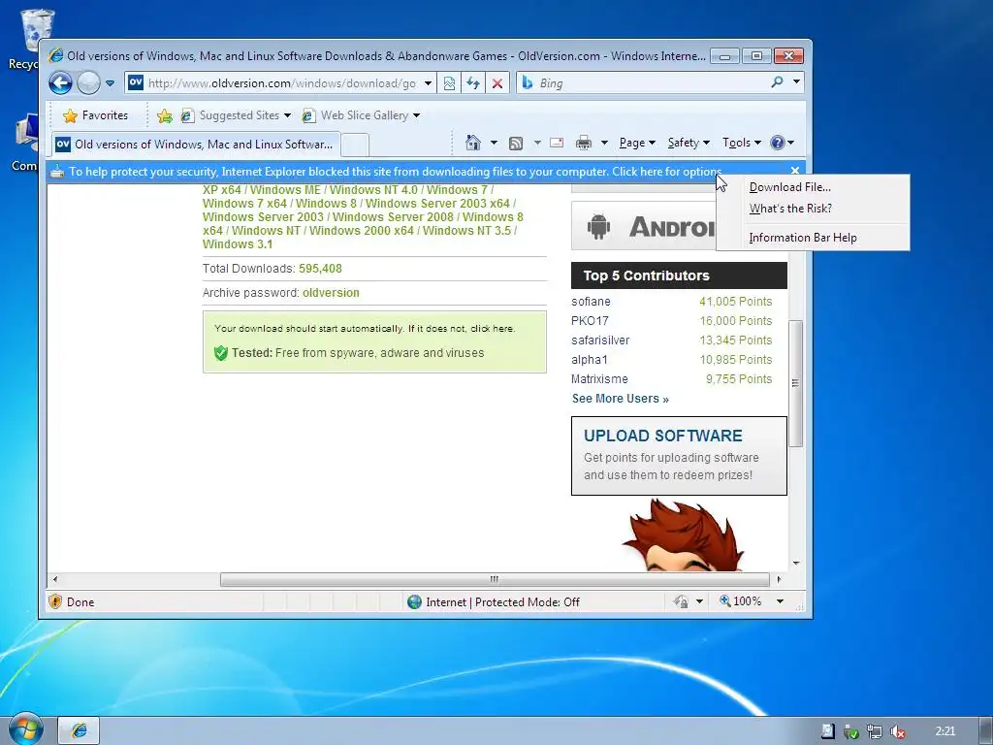
Task: Open the See More Users link
Action: pyautogui.click(x=620, y=399)
